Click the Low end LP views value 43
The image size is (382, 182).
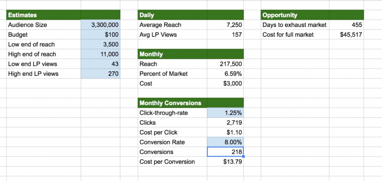pyautogui.click(x=100, y=64)
